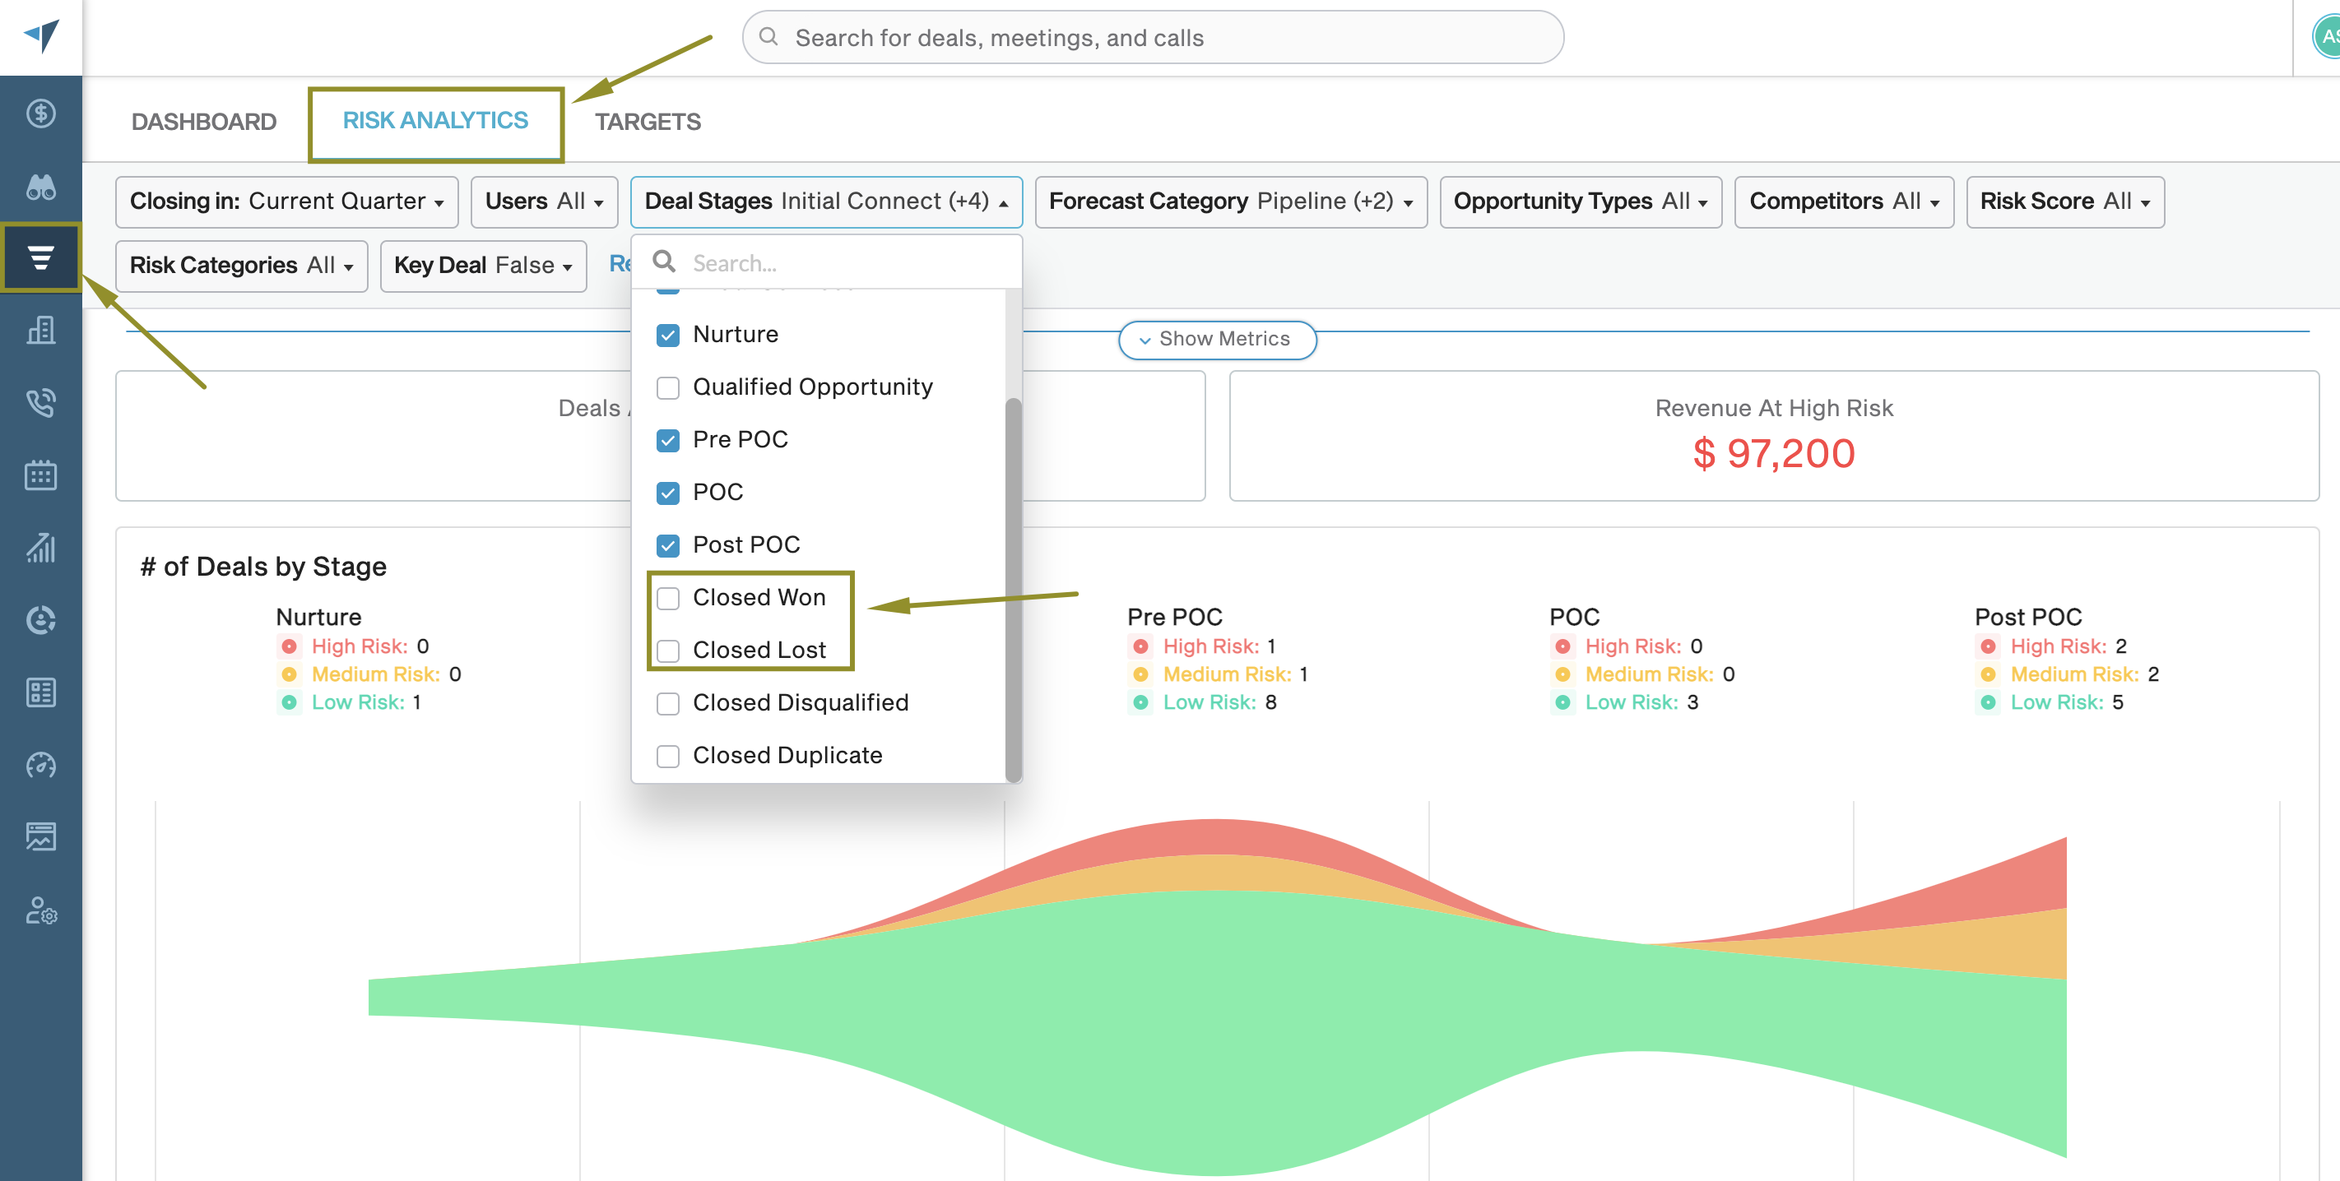
Task: Uncheck the Pre POC deal stage
Action: tap(667, 440)
